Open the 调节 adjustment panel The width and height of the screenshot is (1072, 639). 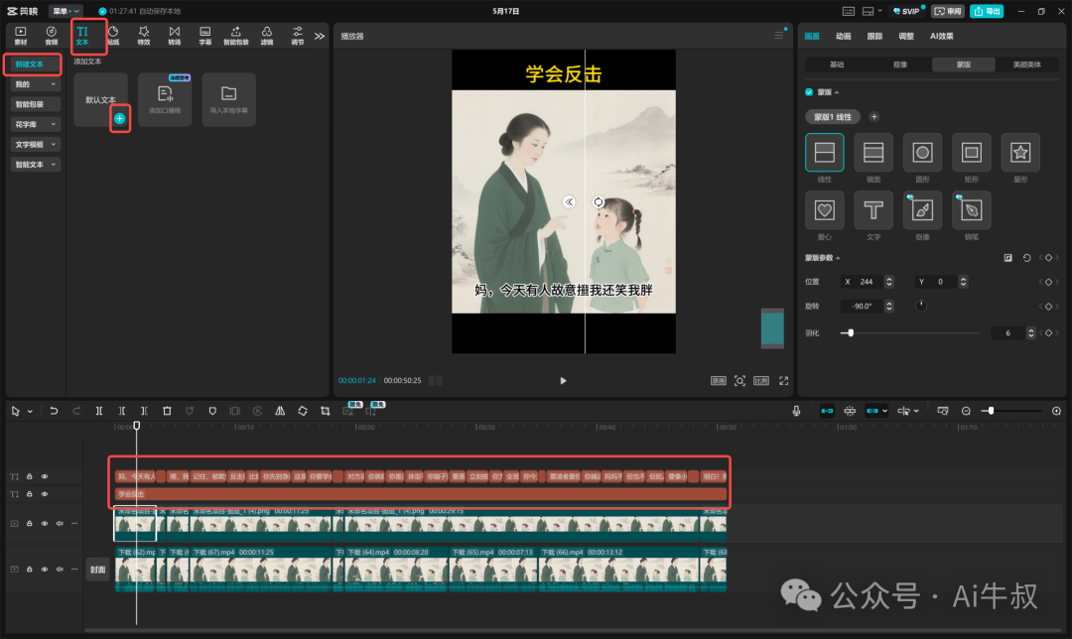click(x=298, y=36)
